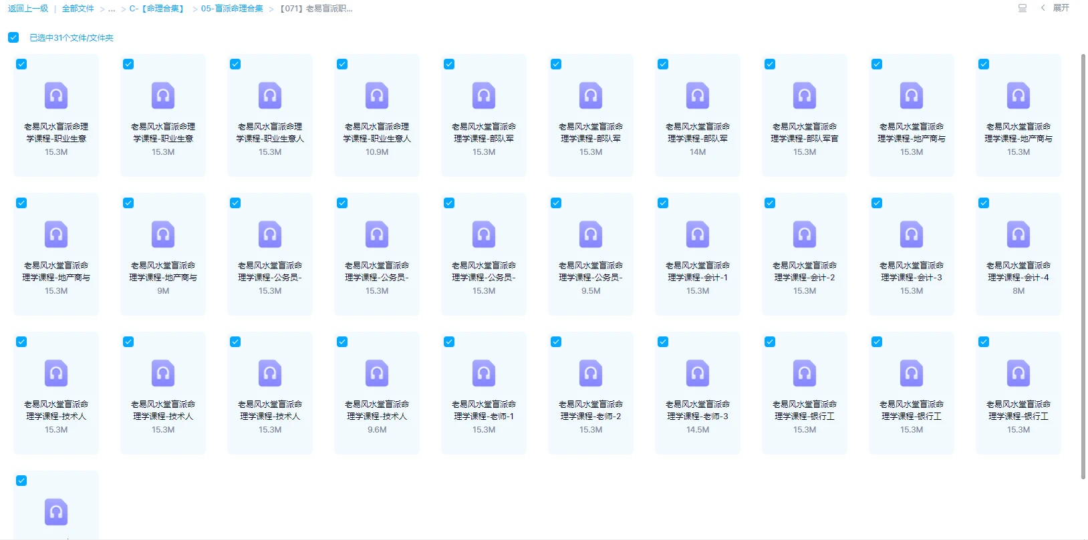
Task: Click audio icon of 15.3M 职业生意人 file
Action: click(270, 95)
